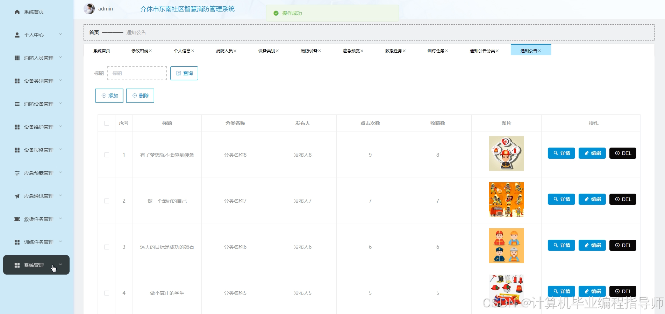Image resolution: width=665 pixels, height=314 pixels.
Task: Close the 救援任务 tab
Action: point(404,51)
